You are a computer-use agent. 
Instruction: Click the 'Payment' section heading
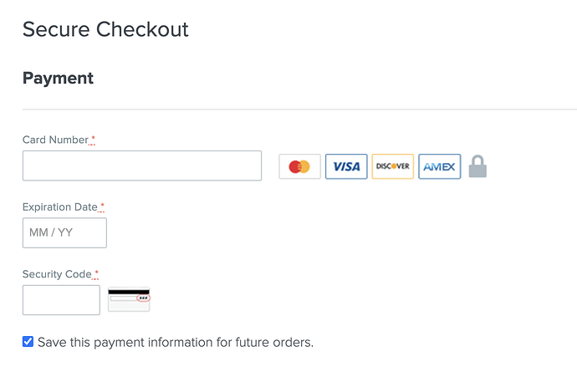tap(58, 79)
